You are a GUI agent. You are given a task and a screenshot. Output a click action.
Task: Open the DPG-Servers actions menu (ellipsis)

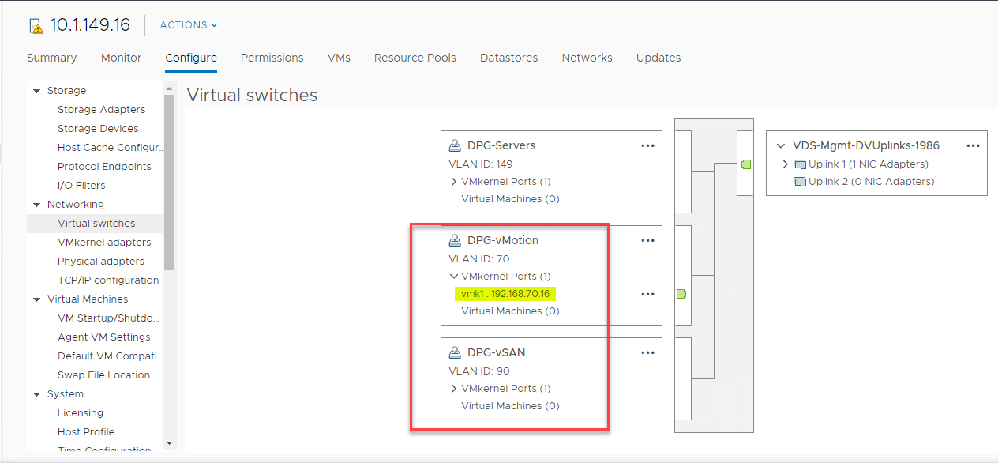[647, 145]
